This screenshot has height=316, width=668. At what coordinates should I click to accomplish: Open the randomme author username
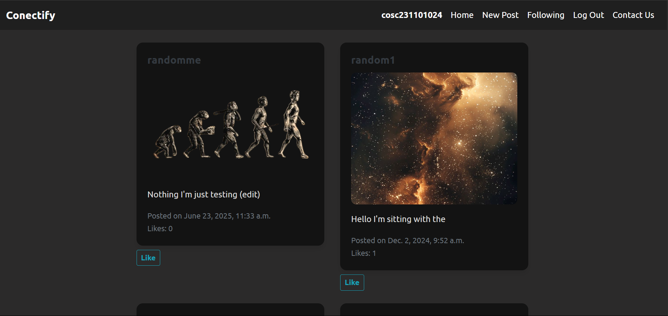tap(174, 60)
